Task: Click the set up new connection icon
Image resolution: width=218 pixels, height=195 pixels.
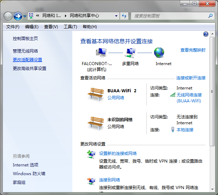Action: click(x=91, y=154)
